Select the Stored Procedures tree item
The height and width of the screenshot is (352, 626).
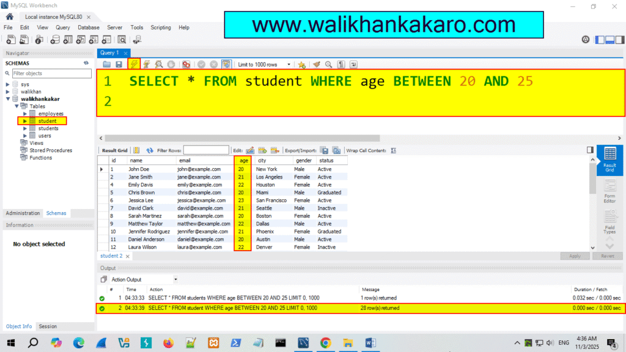click(x=50, y=150)
